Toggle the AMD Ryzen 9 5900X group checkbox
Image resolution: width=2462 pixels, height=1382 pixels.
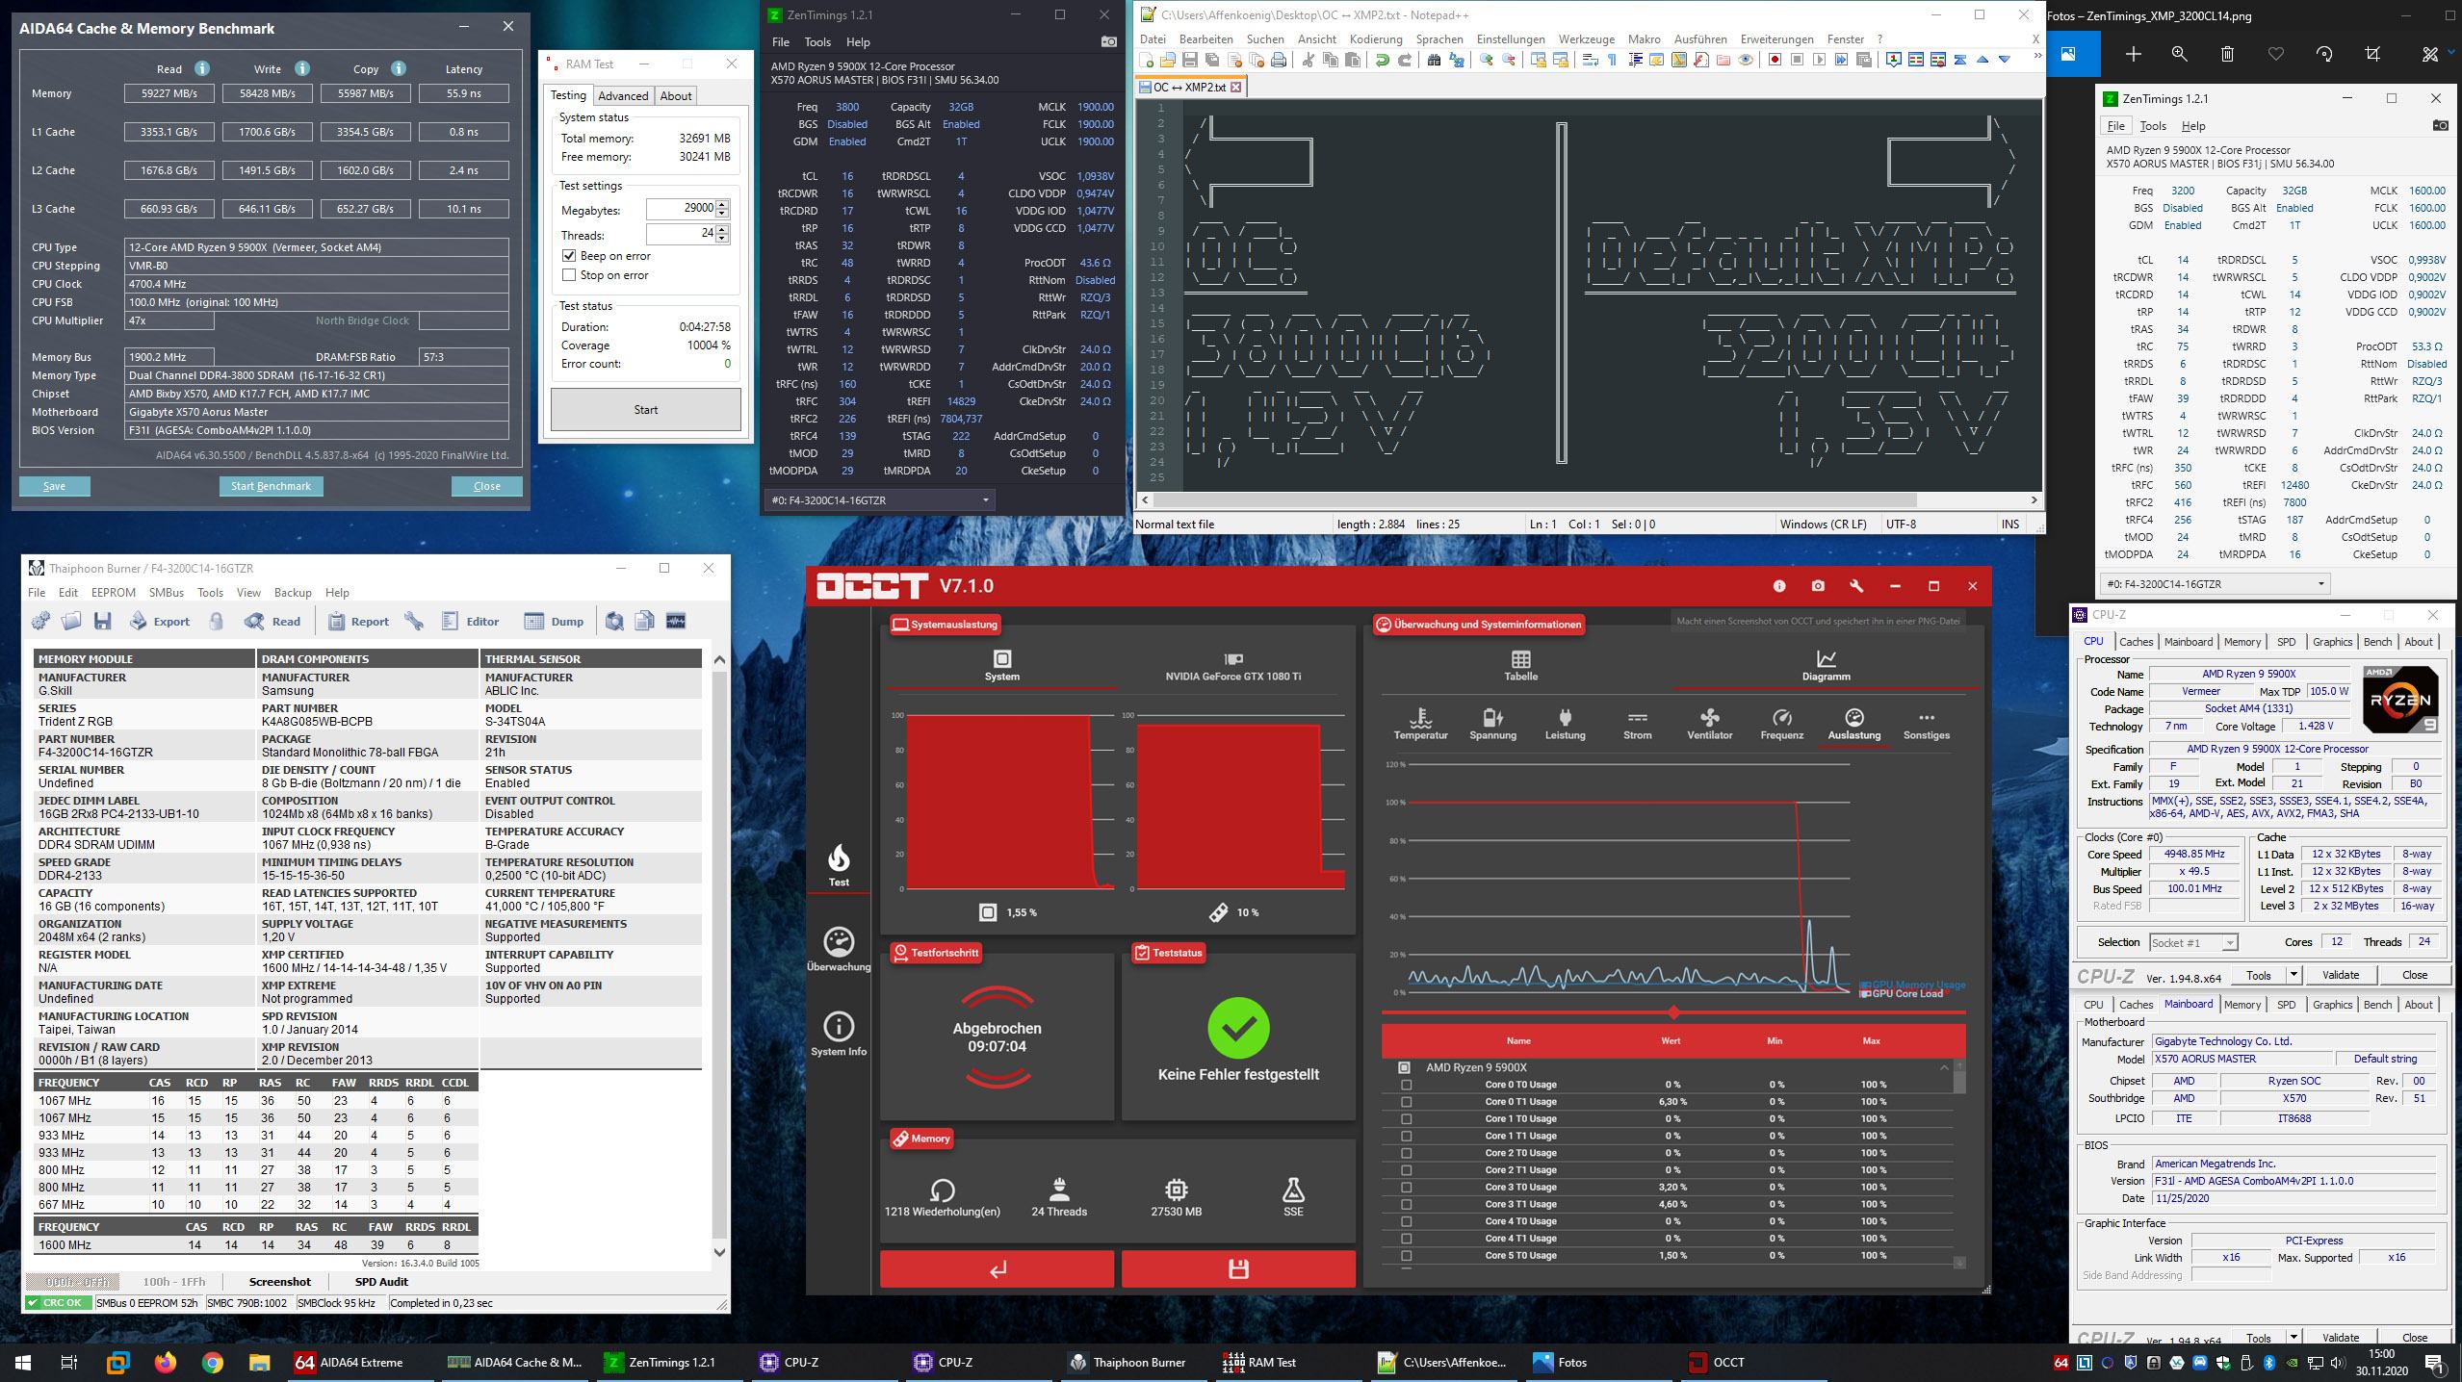pyautogui.click(x=1404, y=1067)
